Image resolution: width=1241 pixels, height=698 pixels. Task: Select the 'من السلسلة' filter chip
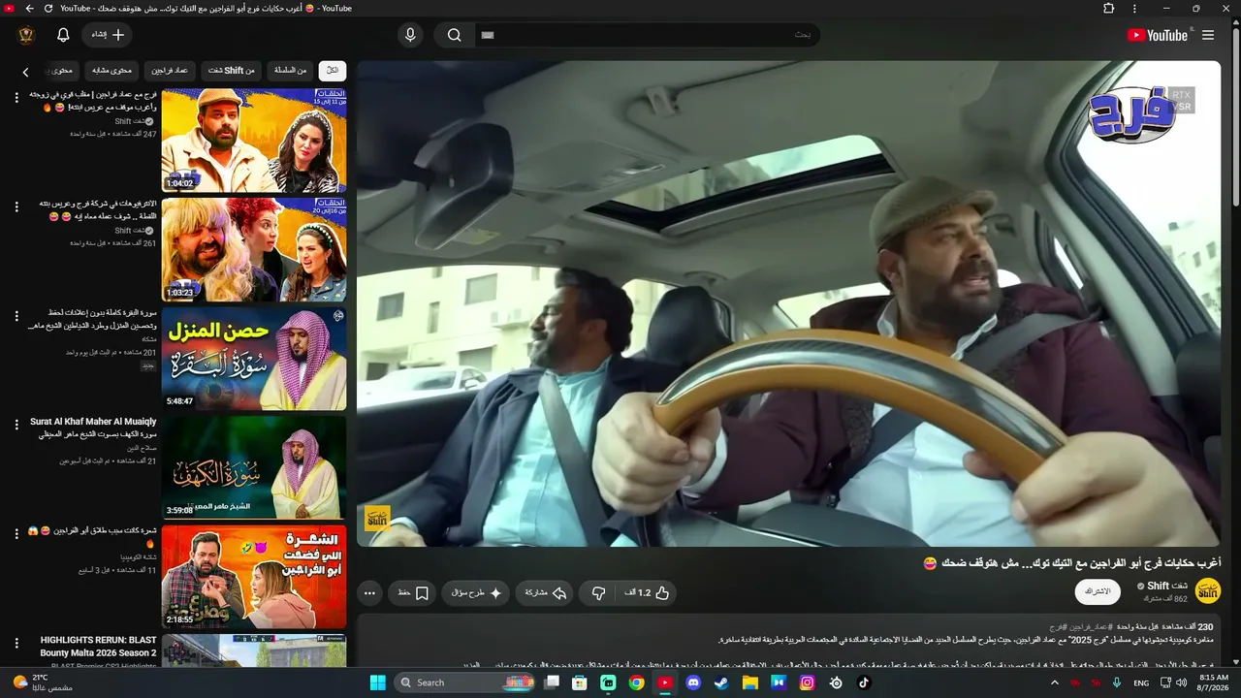[x=290, y=71]
